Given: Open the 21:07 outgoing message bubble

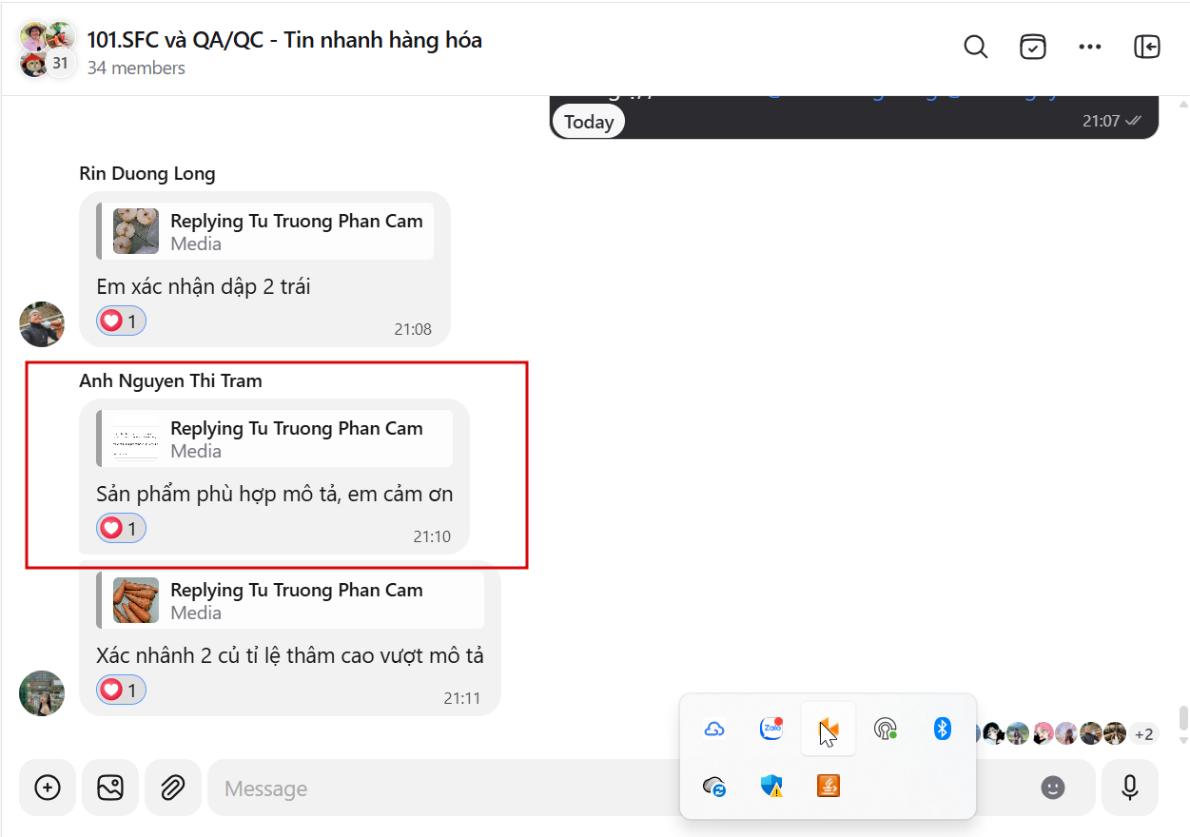Looking at the screenshot, I should 854,118.
